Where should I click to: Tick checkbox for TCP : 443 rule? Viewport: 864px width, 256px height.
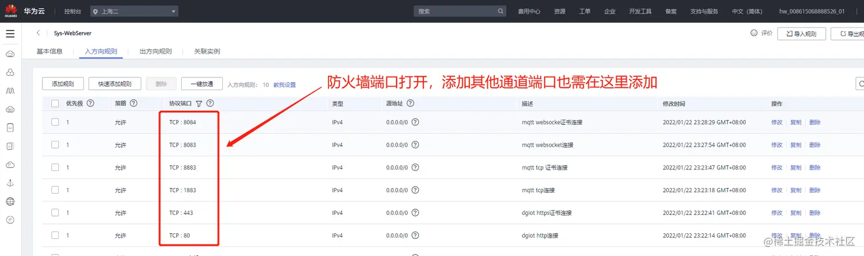pos(55,213)
